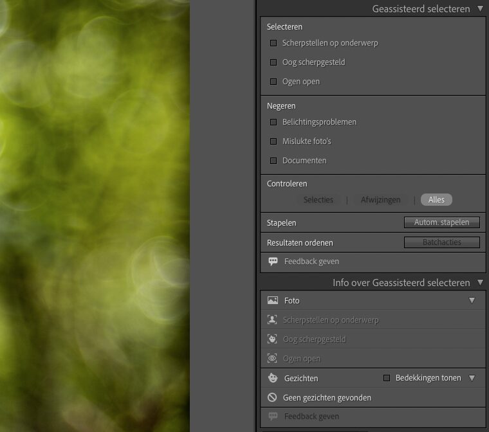489x432 pixels.
Task: Select the Alles review filter
Action: (436, 200)
